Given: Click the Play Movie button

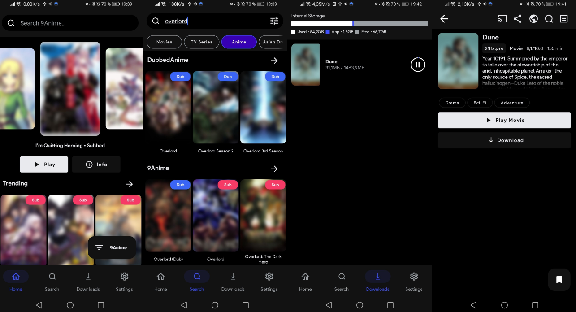Looking at the screenshot, I should (504, 120).
